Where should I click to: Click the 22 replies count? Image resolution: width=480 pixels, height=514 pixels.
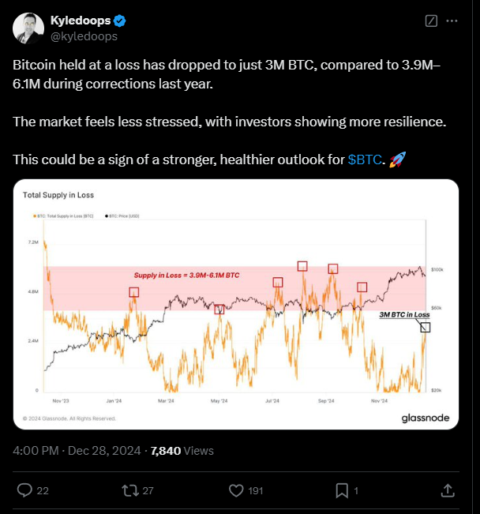pyautogui.click(x=43, y=491)
